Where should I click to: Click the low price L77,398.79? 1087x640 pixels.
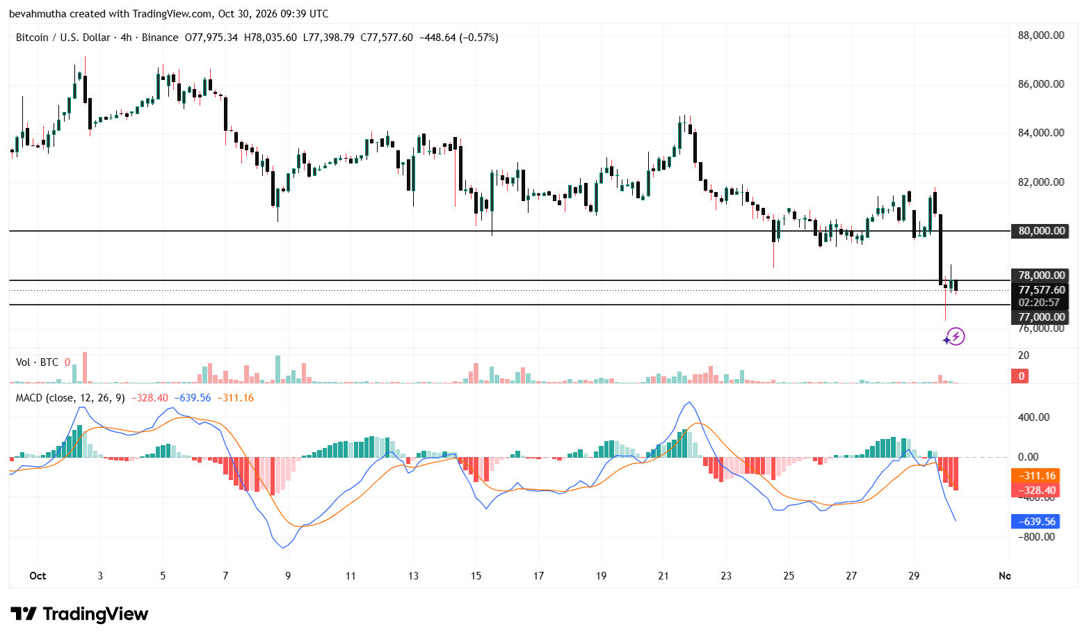pos(328,38)
